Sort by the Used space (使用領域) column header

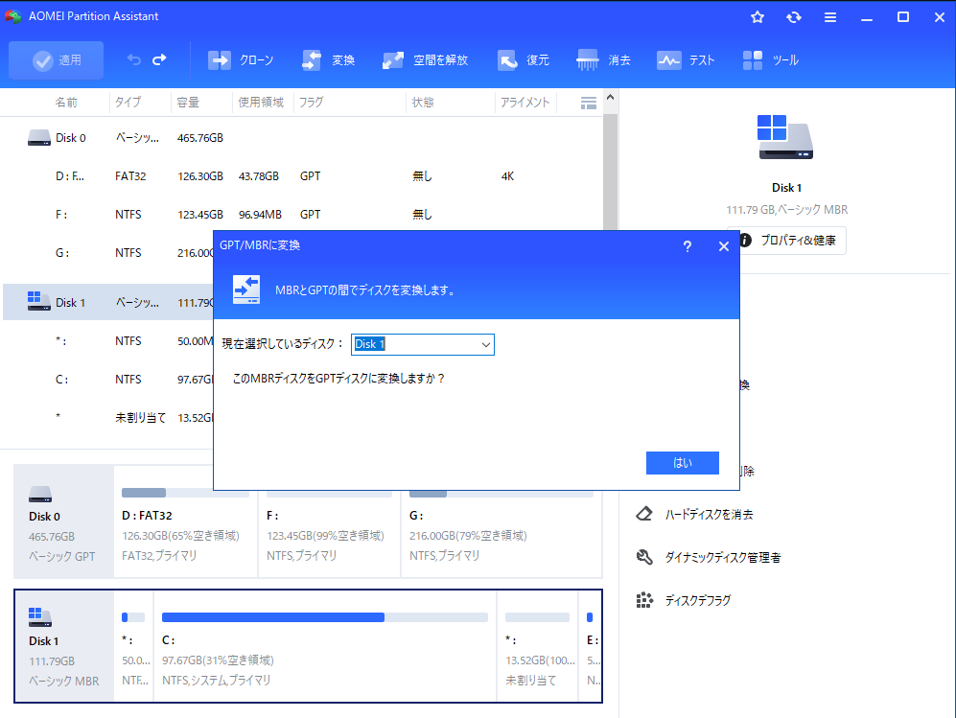pyautogui.click(x=261, y=103)
